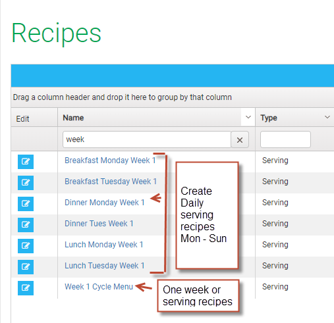This screenshot has height=323, width=334.
Task: Edit the Breakfast Tuesday Week 1 recipe
Action: pyautogui.click(x=26, y=183)
